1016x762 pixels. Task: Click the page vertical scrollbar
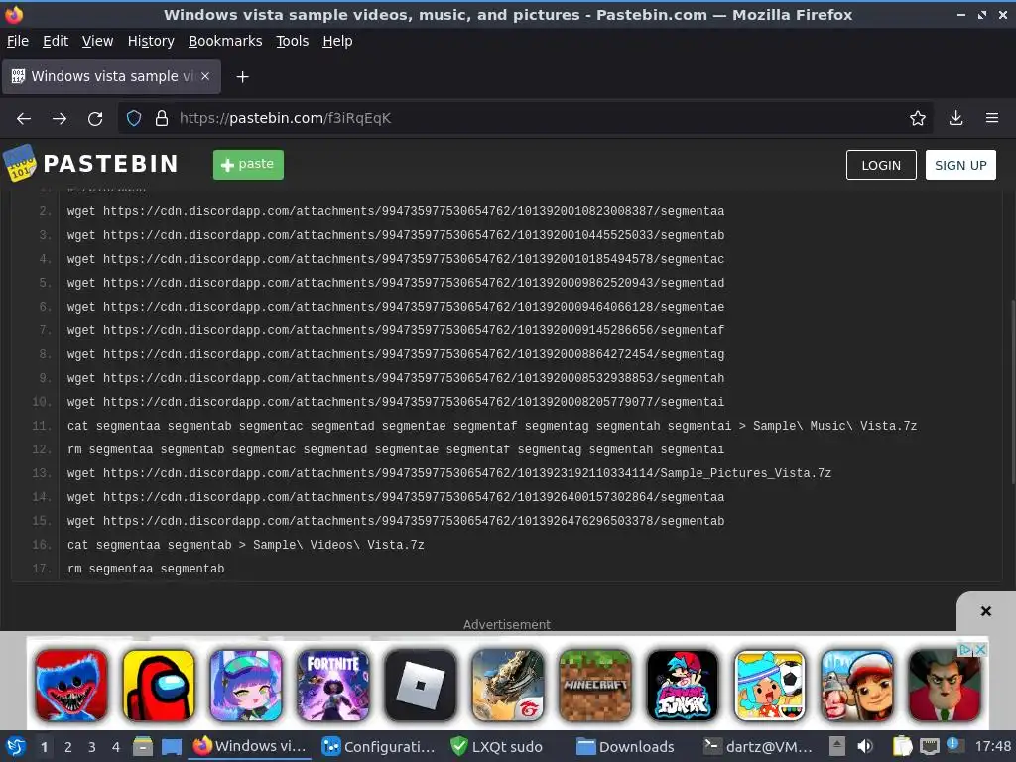click(x=1012, y=391)
